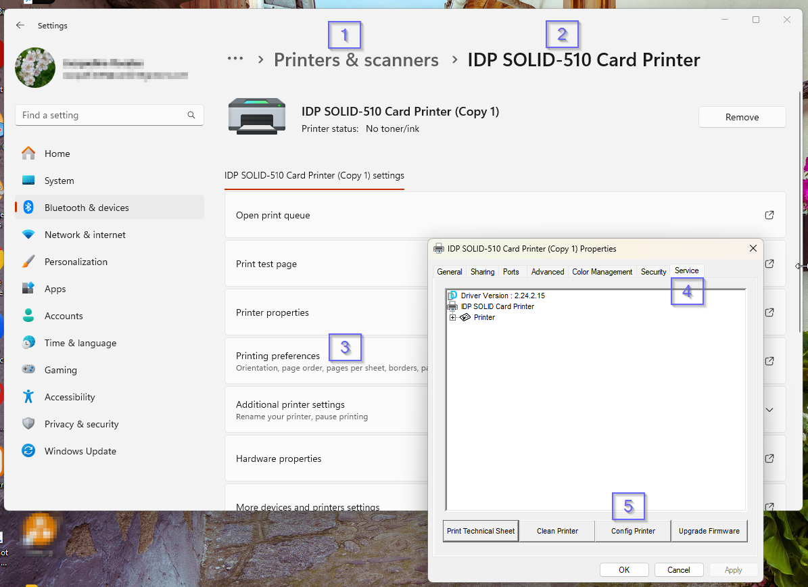Click the Settings window vertical scrollbar
Screen dimensions: 808x587
click(799, 211)
